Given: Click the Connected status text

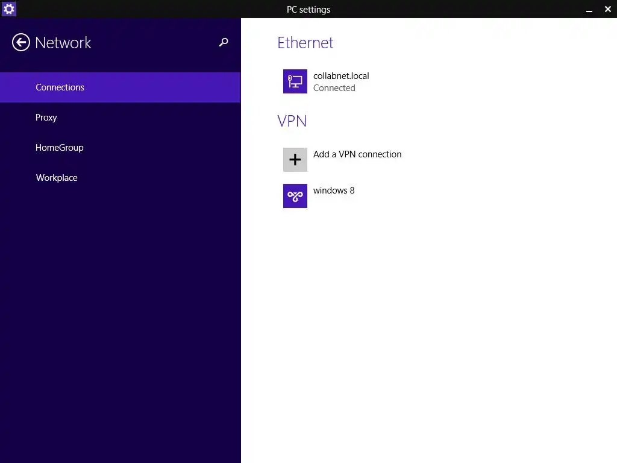Looking at the screenshot, I should click(334, 88).
